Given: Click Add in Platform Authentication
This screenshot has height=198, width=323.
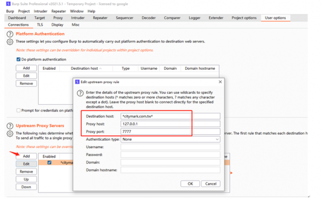Looking at the screenshot, I should (x=26, y=68).
